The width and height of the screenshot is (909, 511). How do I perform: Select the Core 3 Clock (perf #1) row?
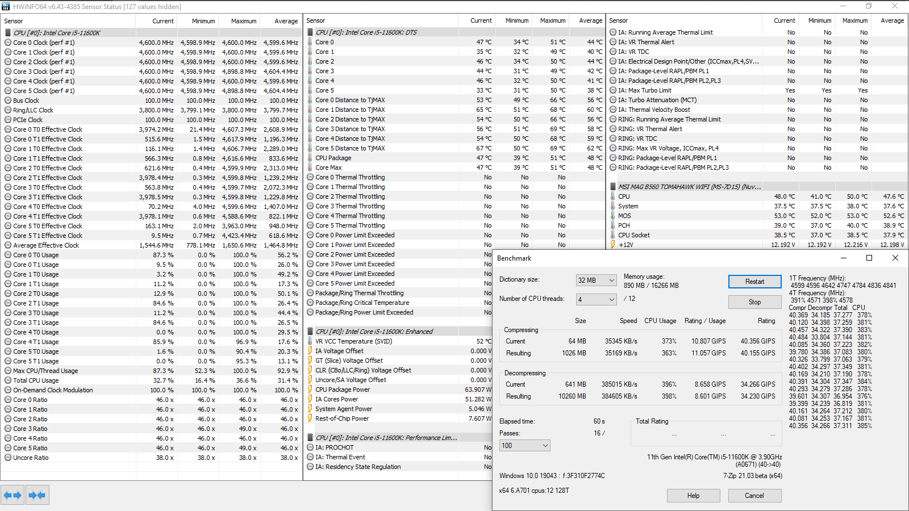151,72
